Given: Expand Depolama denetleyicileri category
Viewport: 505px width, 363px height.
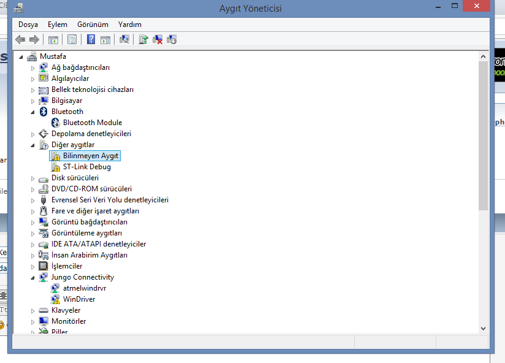Looking at the screenshot, I should tap(32, 134).
